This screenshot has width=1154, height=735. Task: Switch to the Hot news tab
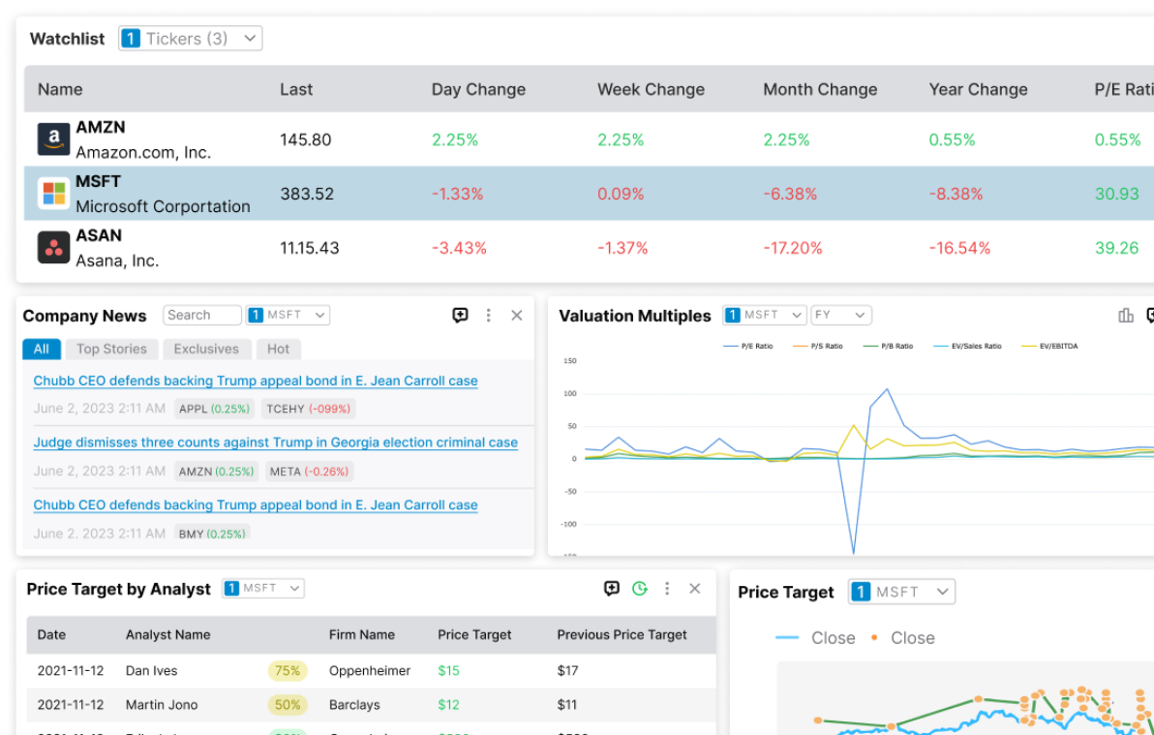[x=278, y=349]
